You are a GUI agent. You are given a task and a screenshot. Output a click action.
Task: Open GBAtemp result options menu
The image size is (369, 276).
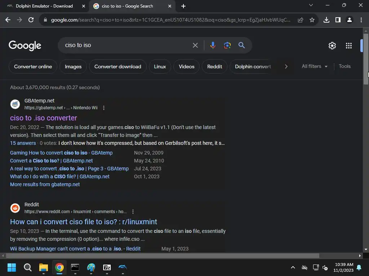coord(104,108)
